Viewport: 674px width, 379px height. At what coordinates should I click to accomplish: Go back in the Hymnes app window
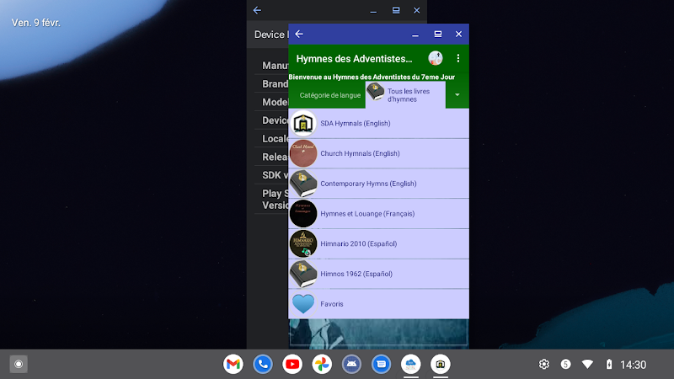299,34
